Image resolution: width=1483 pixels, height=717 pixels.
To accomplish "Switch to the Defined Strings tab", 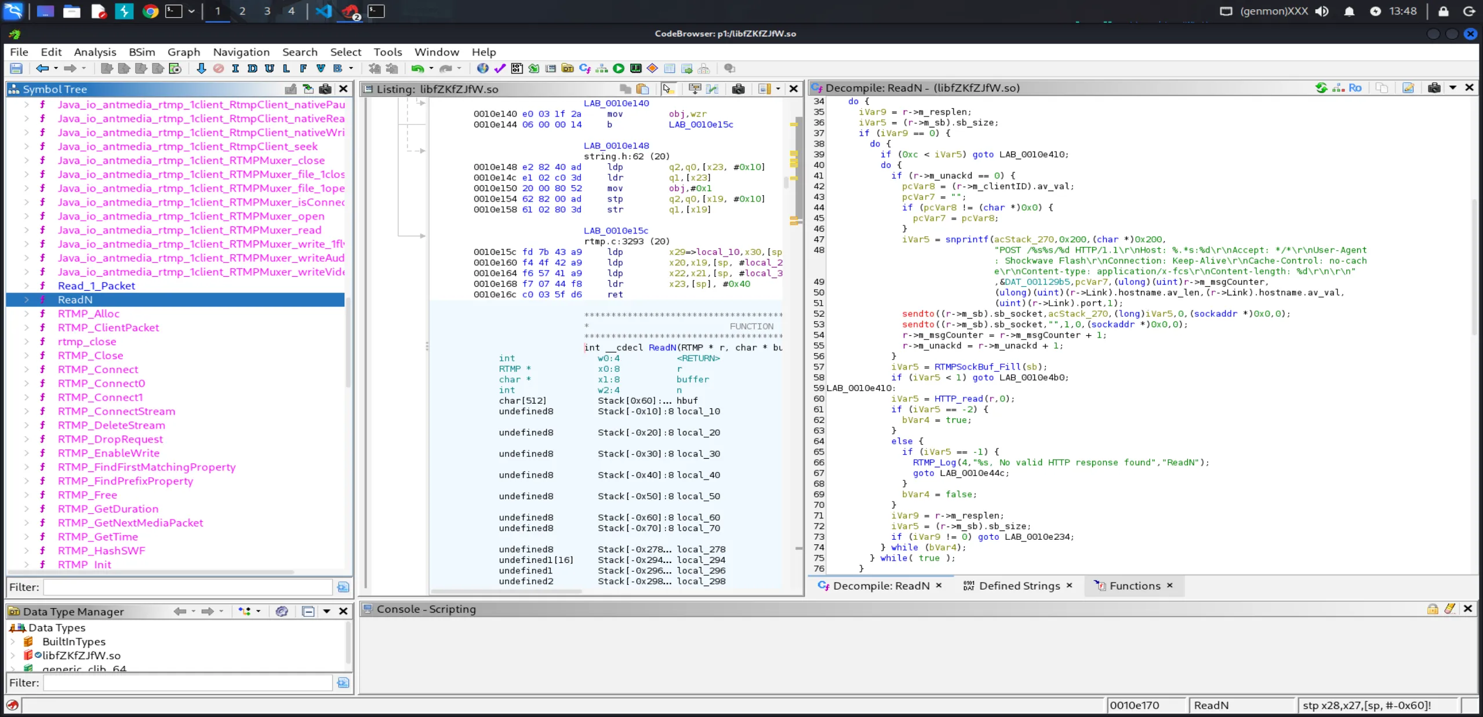I will pyautogui.click(x=1019, y=586).
